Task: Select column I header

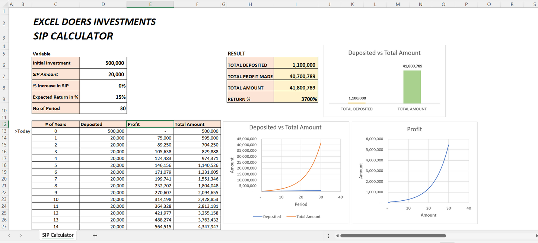Action: click(296, 4)
